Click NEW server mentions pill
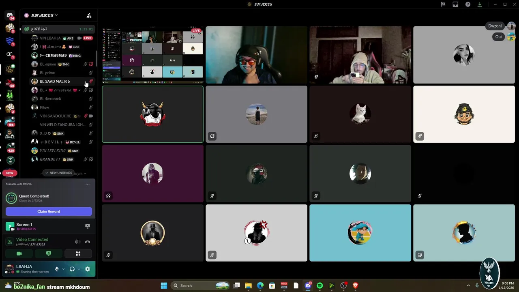 [x=10, y=173]
